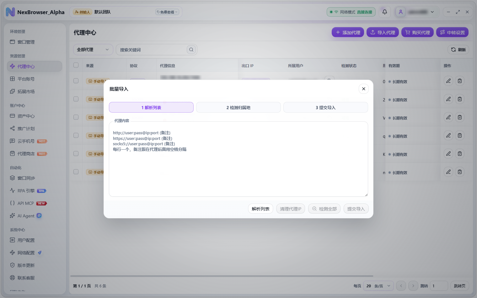Go to previous page arrow
This screenshot has height=298, width=477.
click(401, 286)
